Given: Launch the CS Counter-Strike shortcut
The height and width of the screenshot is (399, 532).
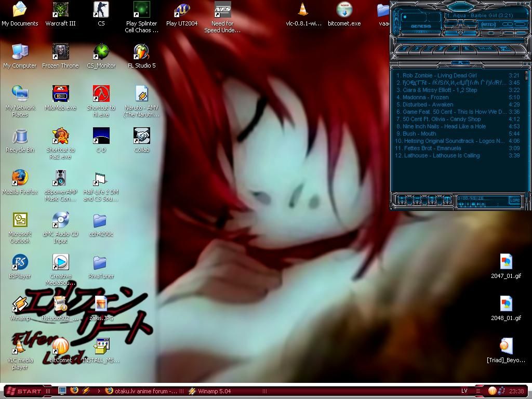Looking at the screenshot, I should (x=101, y=14).
